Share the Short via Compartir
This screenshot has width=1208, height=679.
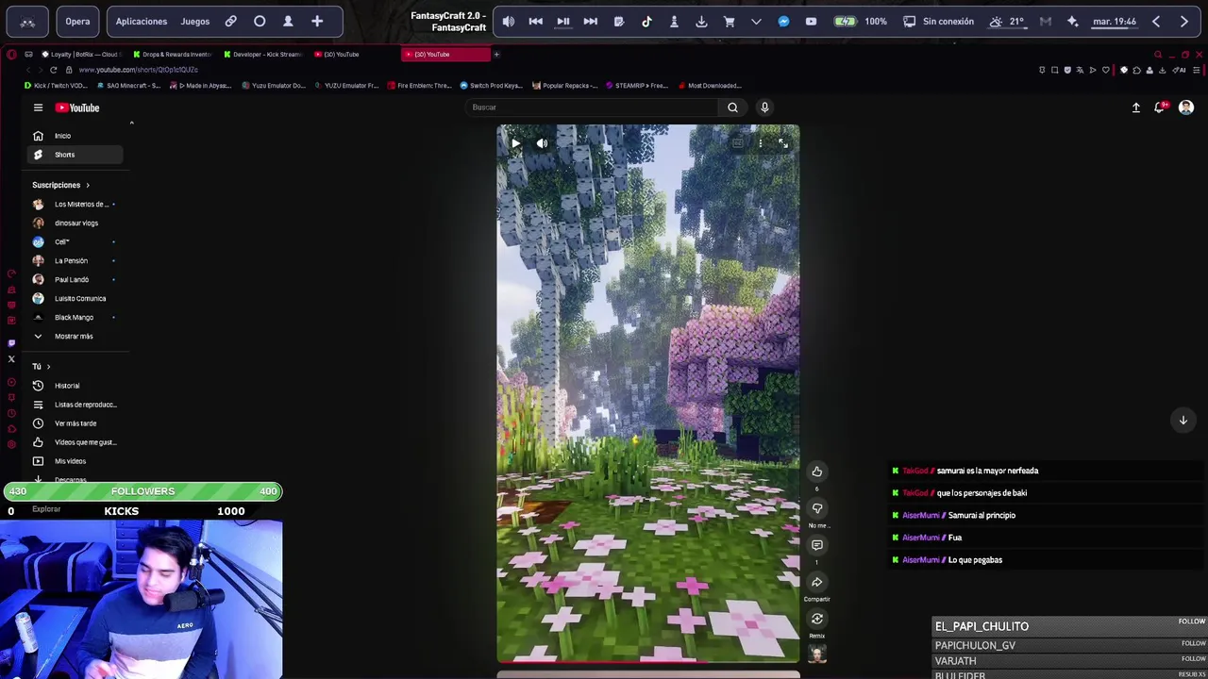(x=817, y=582)
